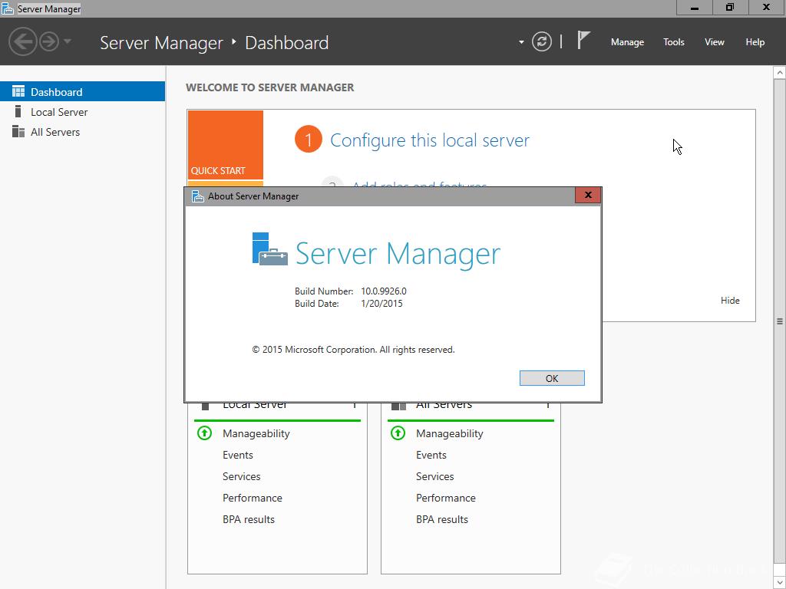Minimize the Server Manager window
Image resolution: width=786 pixels, height=589 pixels.
tap(694, 8)
